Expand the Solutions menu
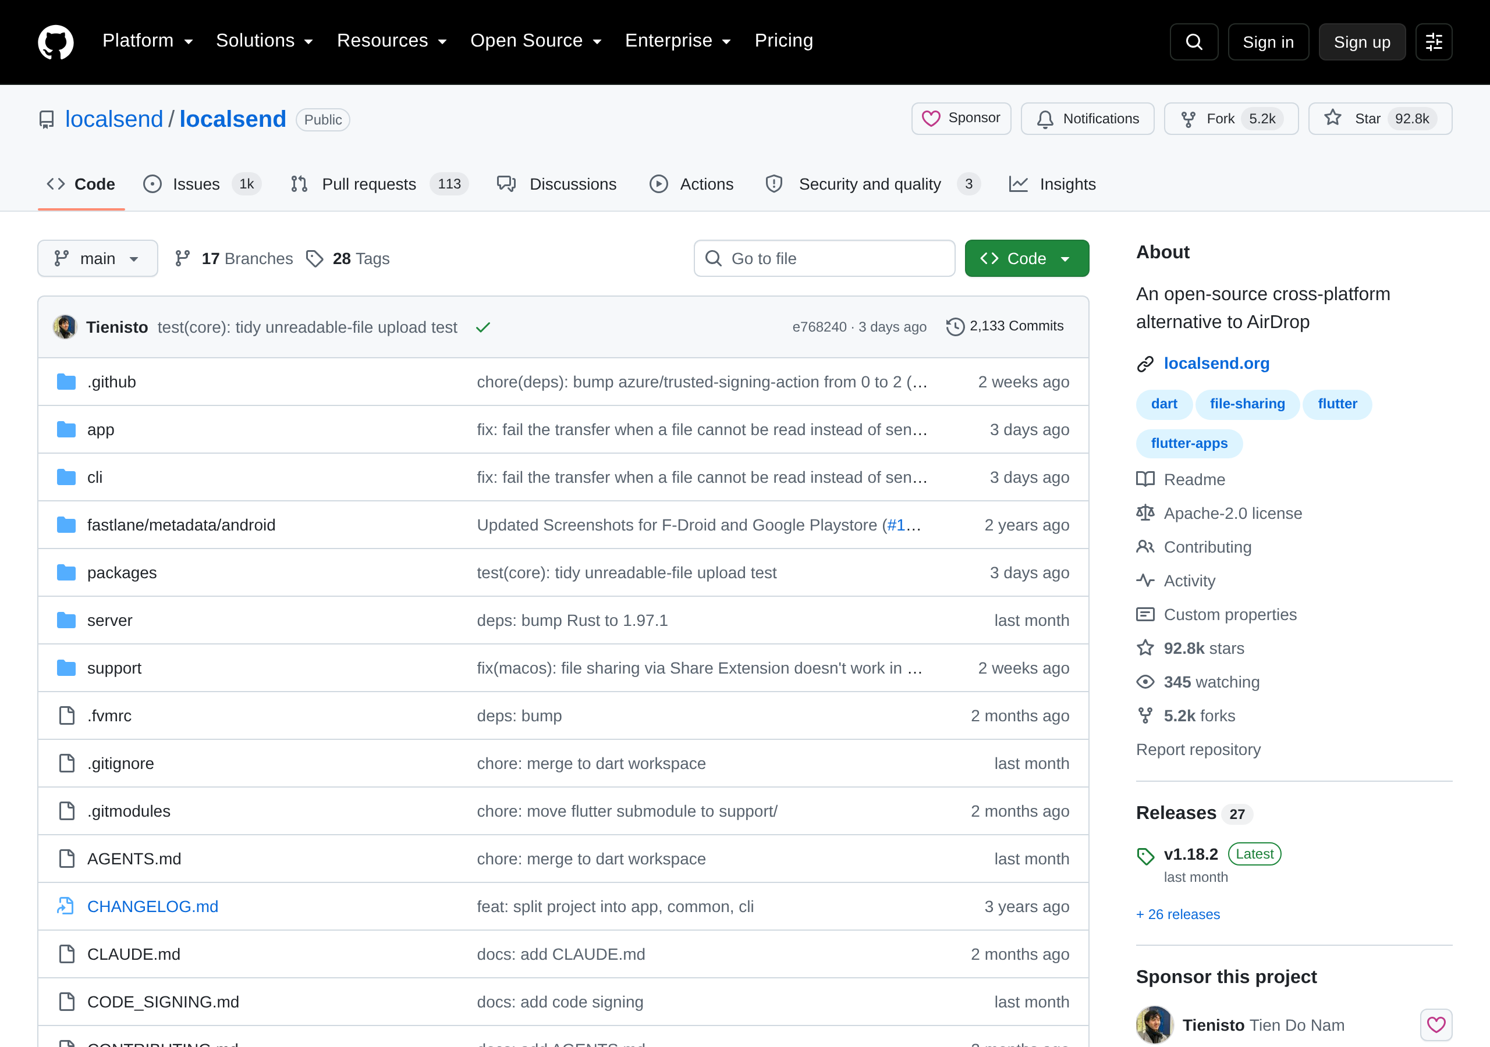 point(264,41)
